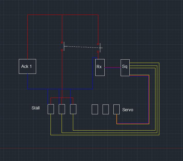Select the "Rx" text label
The image size is (183, 161).
click(99, 67)
